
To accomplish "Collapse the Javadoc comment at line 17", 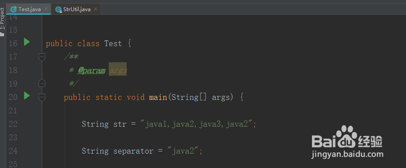I will 42,57.
